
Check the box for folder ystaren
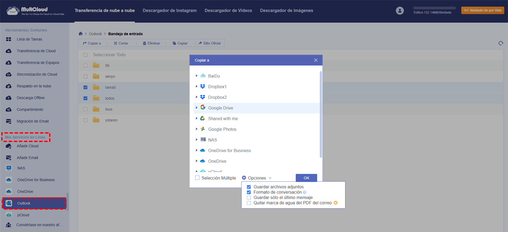86,120
